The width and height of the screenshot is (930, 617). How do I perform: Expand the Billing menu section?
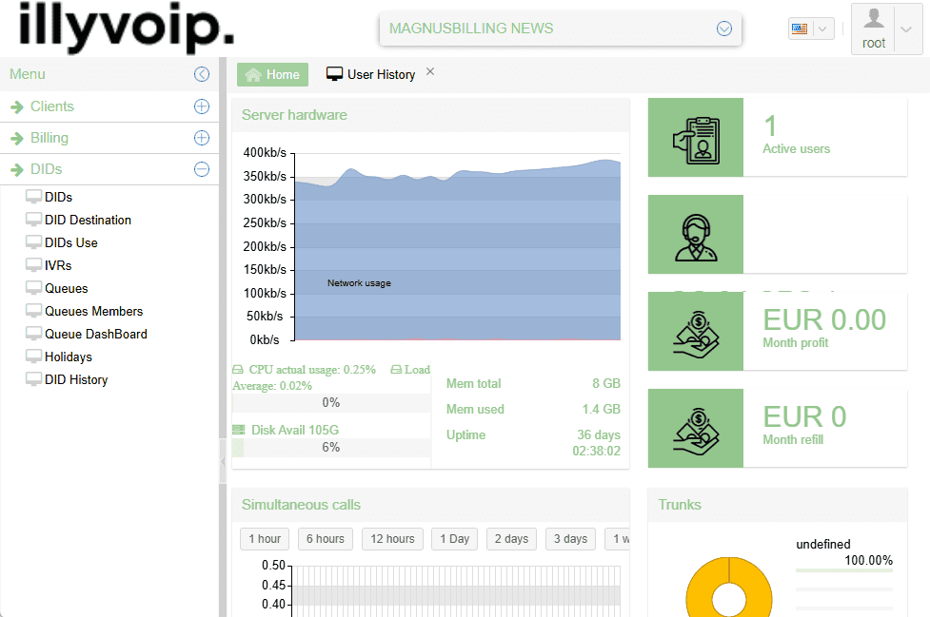click(201, 138)
